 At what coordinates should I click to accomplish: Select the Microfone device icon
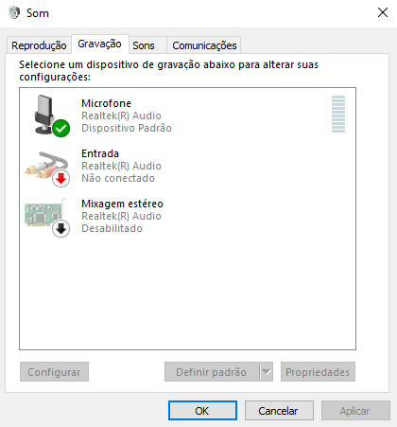tap(47, 115)
